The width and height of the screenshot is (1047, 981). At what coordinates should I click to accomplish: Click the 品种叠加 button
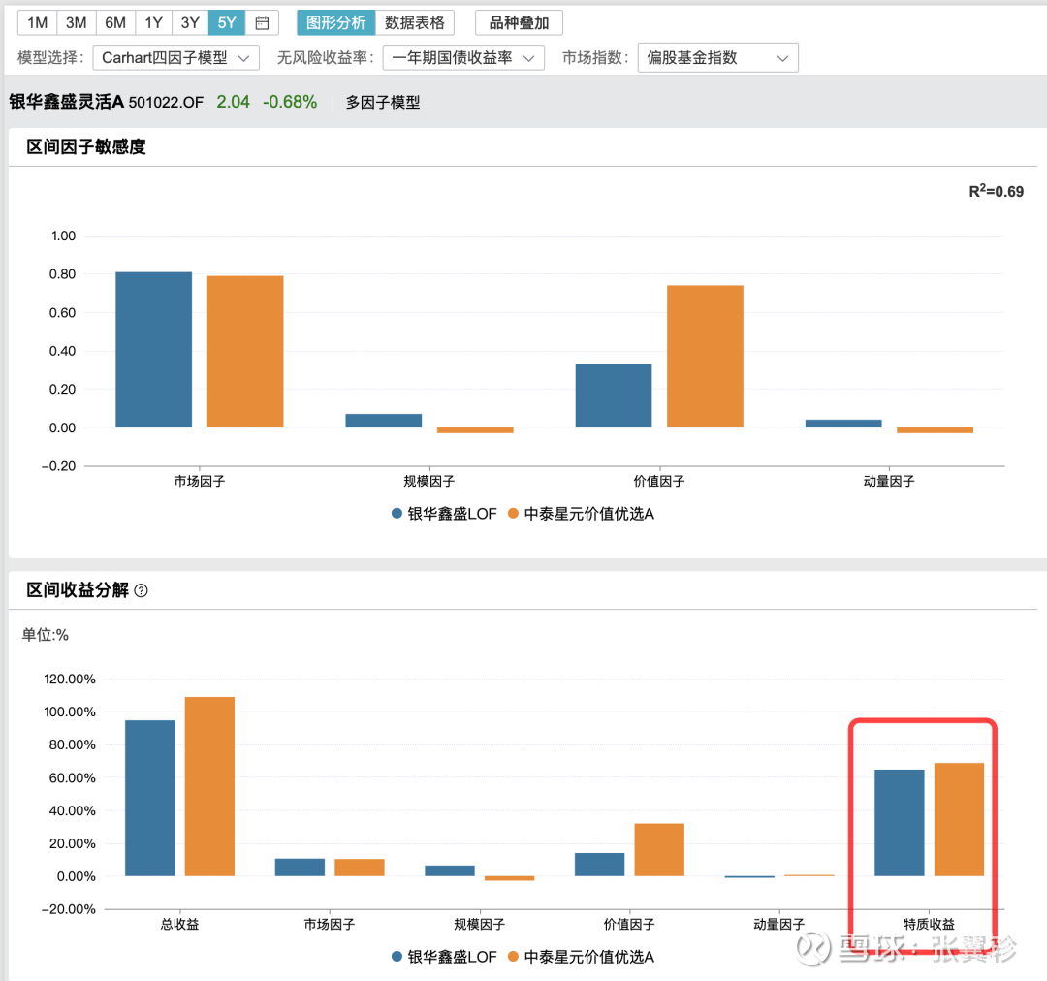[x=519, y=23]
